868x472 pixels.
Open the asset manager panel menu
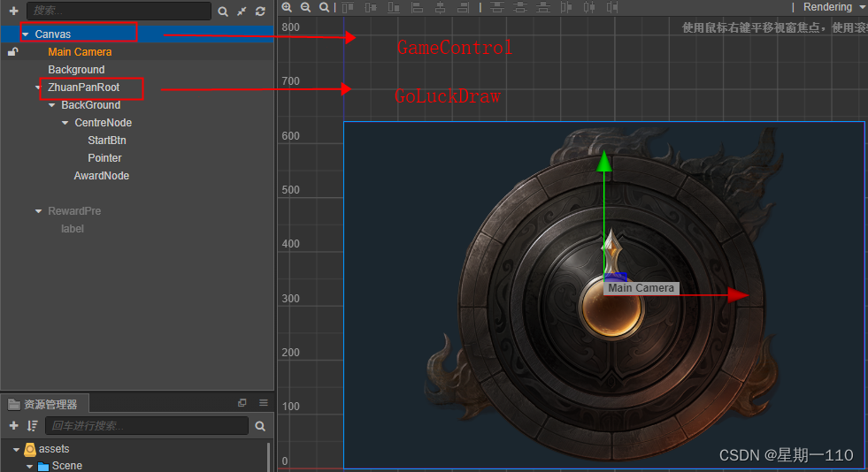[x=264, y=403]
